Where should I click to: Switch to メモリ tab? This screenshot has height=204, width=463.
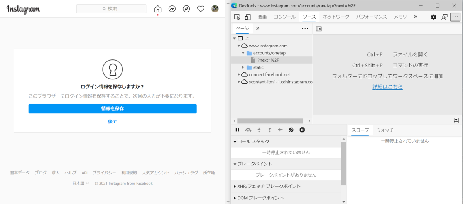pyautogui.click(x=400, y=17)
